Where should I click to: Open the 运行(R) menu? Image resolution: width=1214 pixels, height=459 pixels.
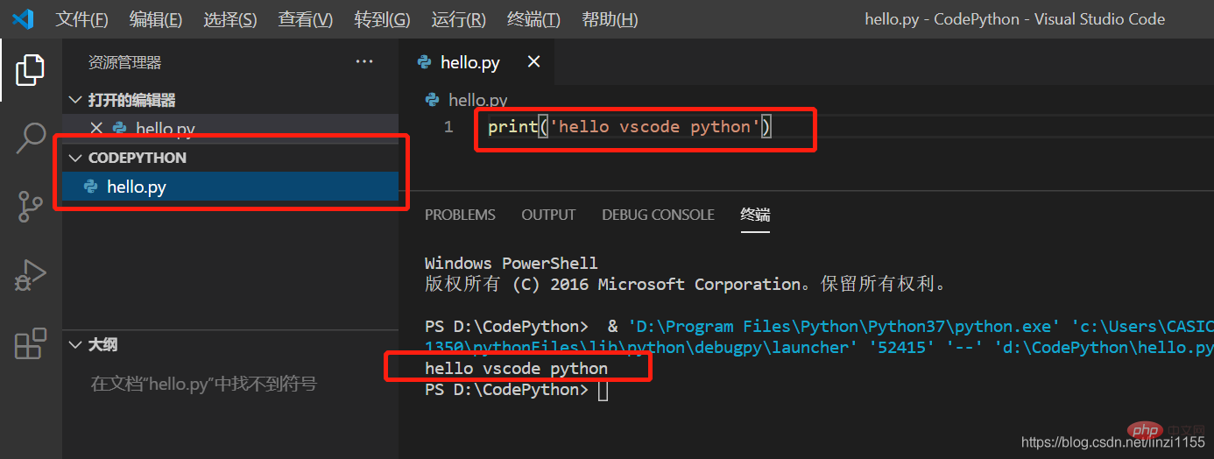click(458, 19)
